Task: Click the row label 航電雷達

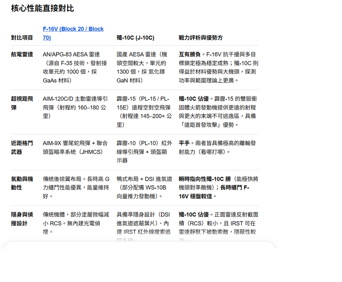Action: coord(22,54)
